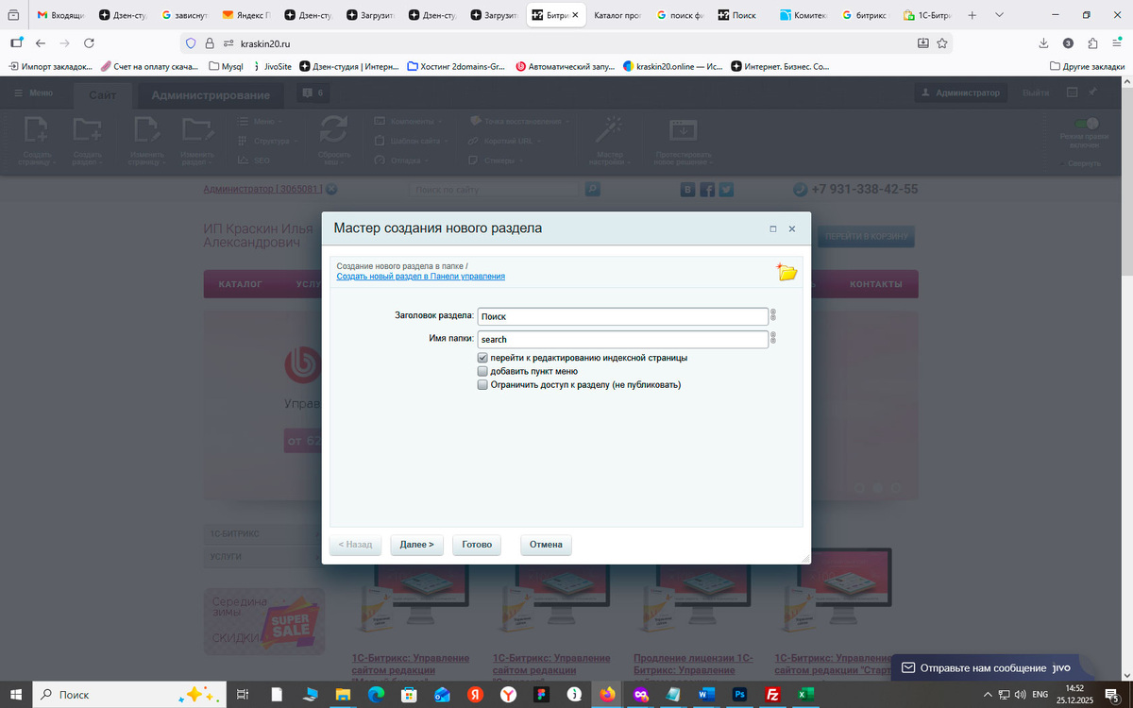Open Jivo 'Отправьте нам сообщение' chat widget
Image resolution: width=1133 pixels, height=708 pixels.
987,667
